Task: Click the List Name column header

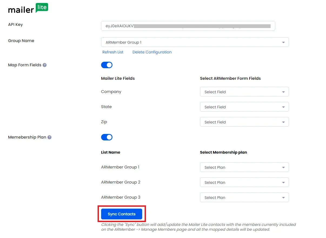Action: (x=111, y=152)
